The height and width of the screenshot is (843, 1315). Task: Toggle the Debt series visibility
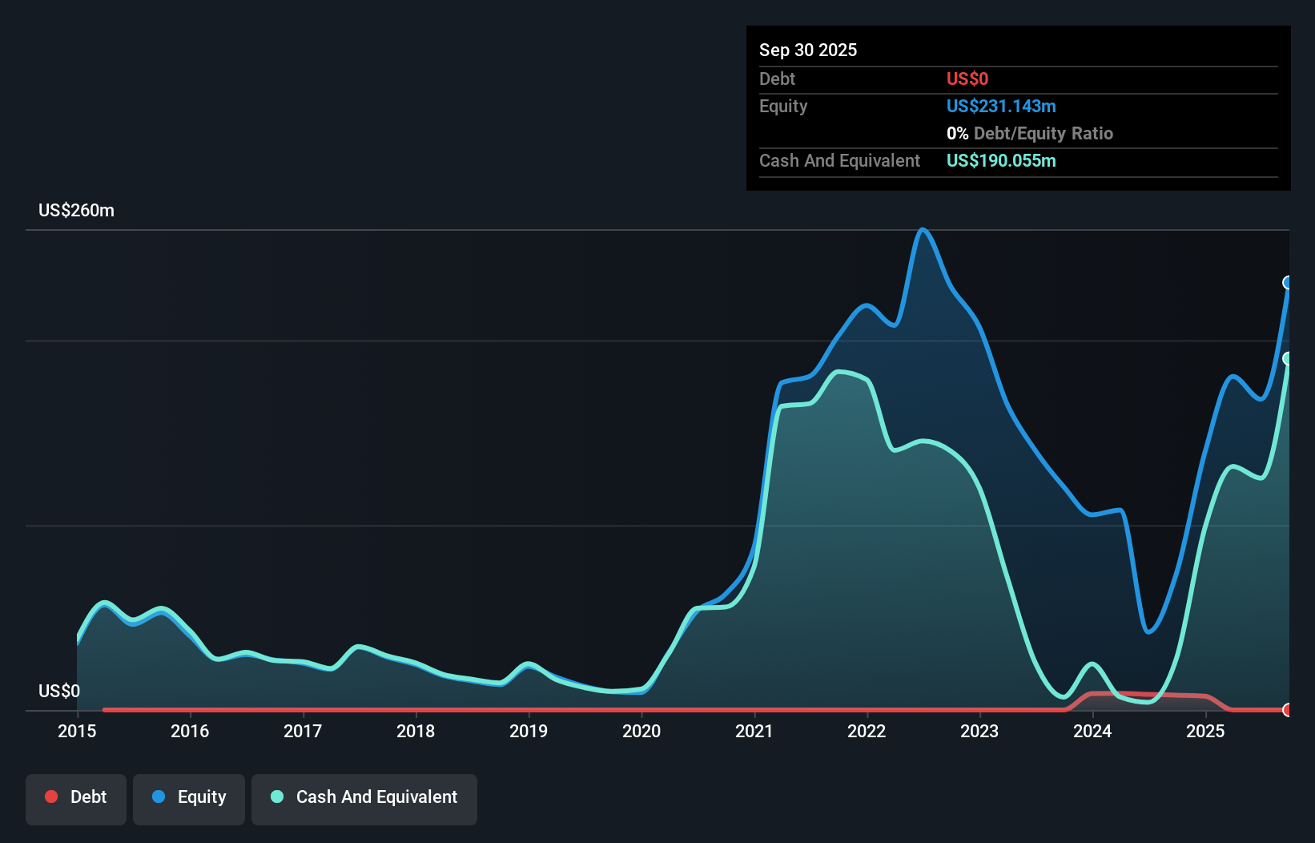click(76, 797)
